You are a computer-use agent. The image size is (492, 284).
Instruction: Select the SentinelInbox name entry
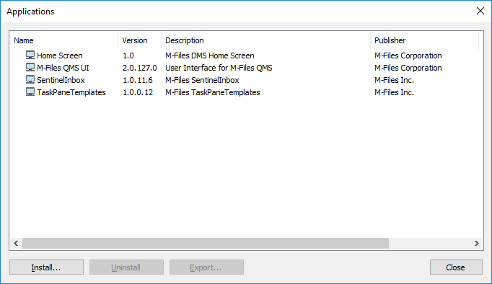(61, 80)
